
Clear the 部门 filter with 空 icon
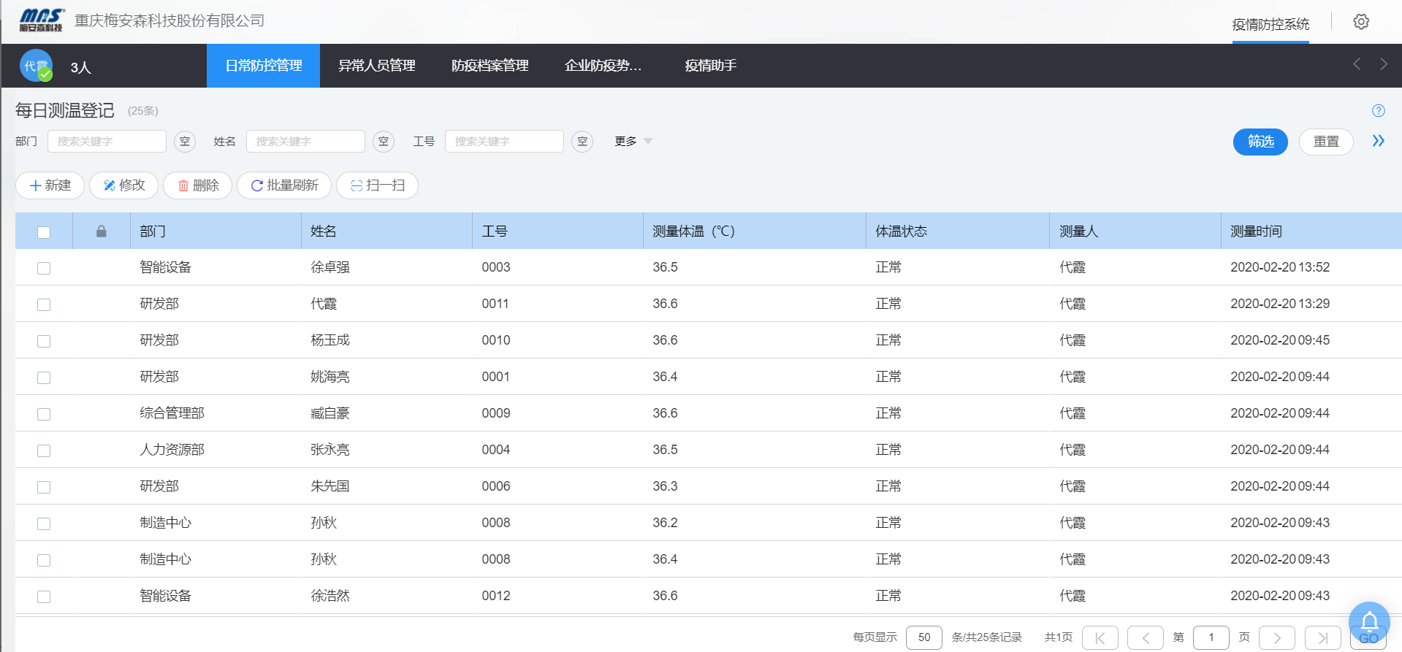tap(185, 142)
